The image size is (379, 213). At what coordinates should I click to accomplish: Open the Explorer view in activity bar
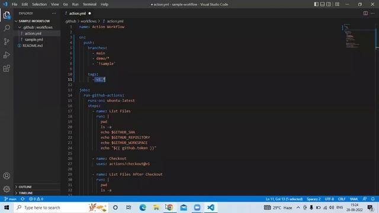click(x=7, y=15)
